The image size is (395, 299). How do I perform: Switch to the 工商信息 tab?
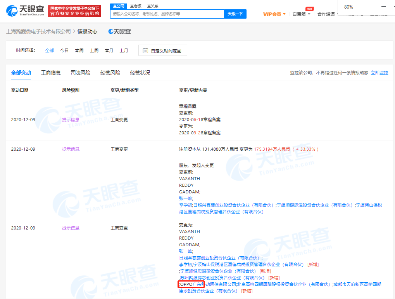(x=51, y=73)
